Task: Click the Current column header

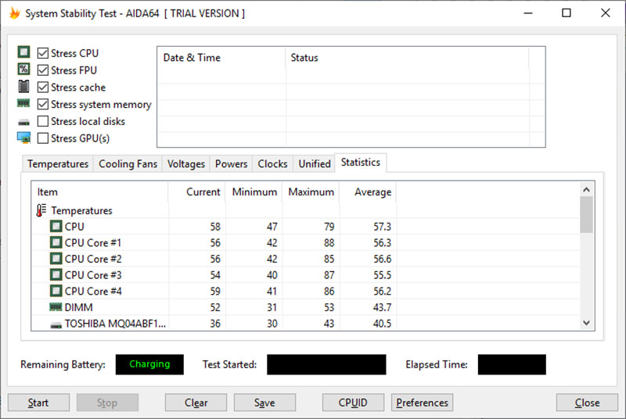Action: (197, 192)
